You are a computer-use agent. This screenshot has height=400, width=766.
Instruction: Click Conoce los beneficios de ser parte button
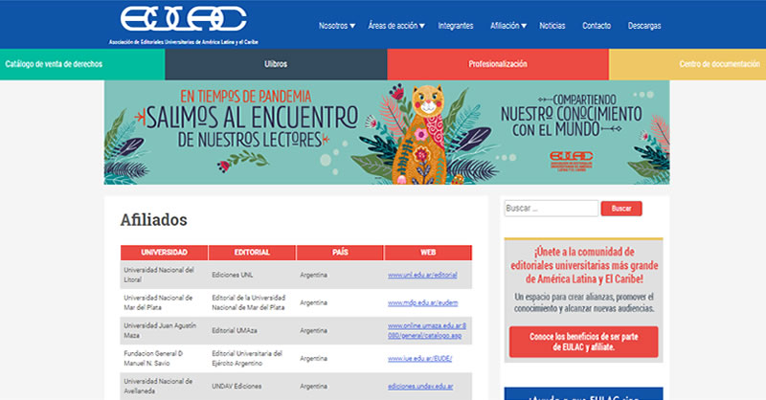click(583, 342)
